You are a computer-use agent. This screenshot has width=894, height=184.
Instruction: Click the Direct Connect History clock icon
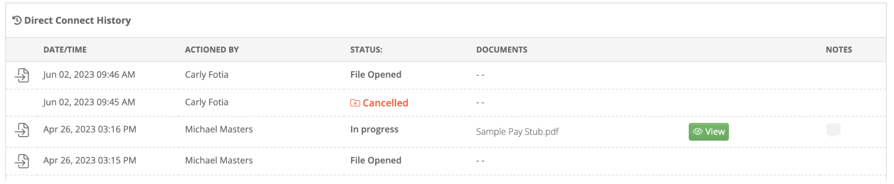click(x=17, y=20)
